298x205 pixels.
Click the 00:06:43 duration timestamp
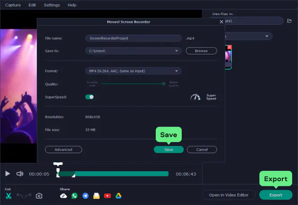coord(186,174)
